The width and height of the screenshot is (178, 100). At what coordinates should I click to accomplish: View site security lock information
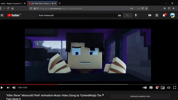[x=35, y=8]
